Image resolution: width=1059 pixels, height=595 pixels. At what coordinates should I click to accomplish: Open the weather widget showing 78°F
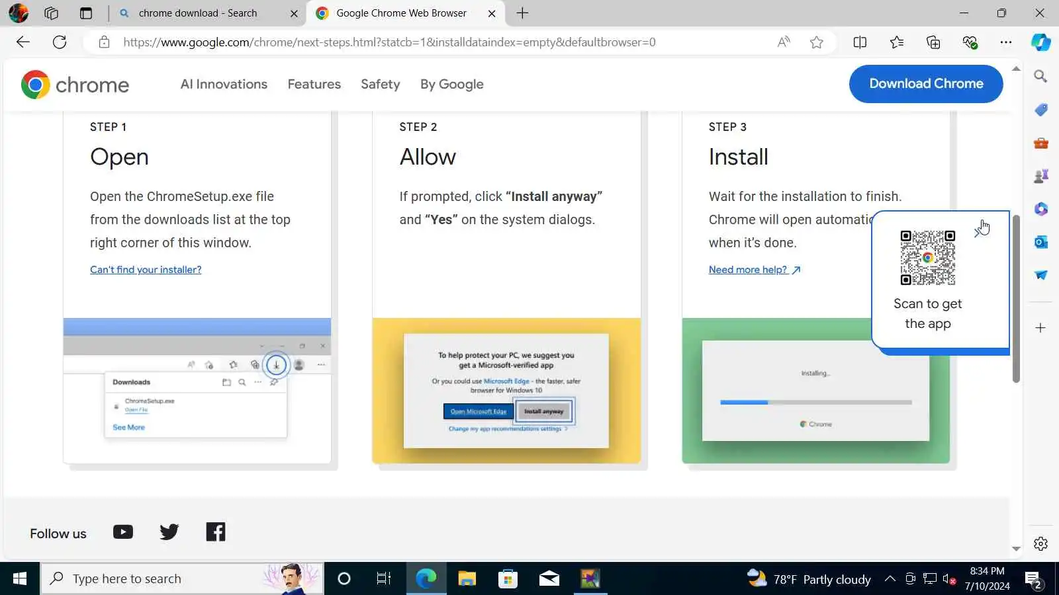809,579
